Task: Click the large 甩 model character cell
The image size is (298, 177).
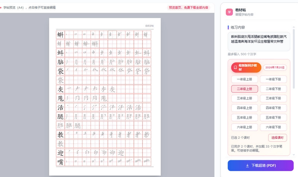Action: click(x=60, y=98)
